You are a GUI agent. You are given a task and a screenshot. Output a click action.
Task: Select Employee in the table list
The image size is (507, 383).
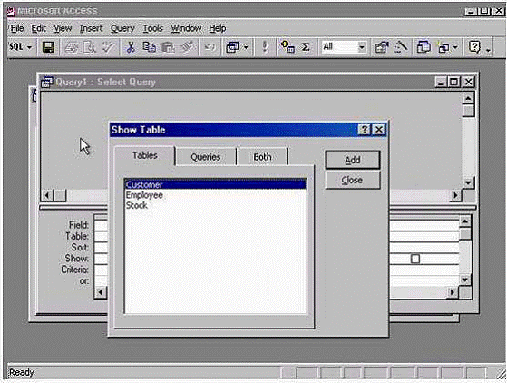pyautogui.click(x=144, y=195)
